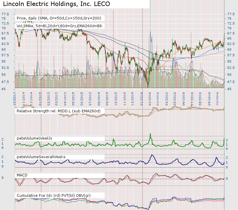Viewport: 238px width, 210px height.
Task: Click the chart title 'Lincoln Electric Holdings, Inc. LECO'
Action: click(57, 4)
